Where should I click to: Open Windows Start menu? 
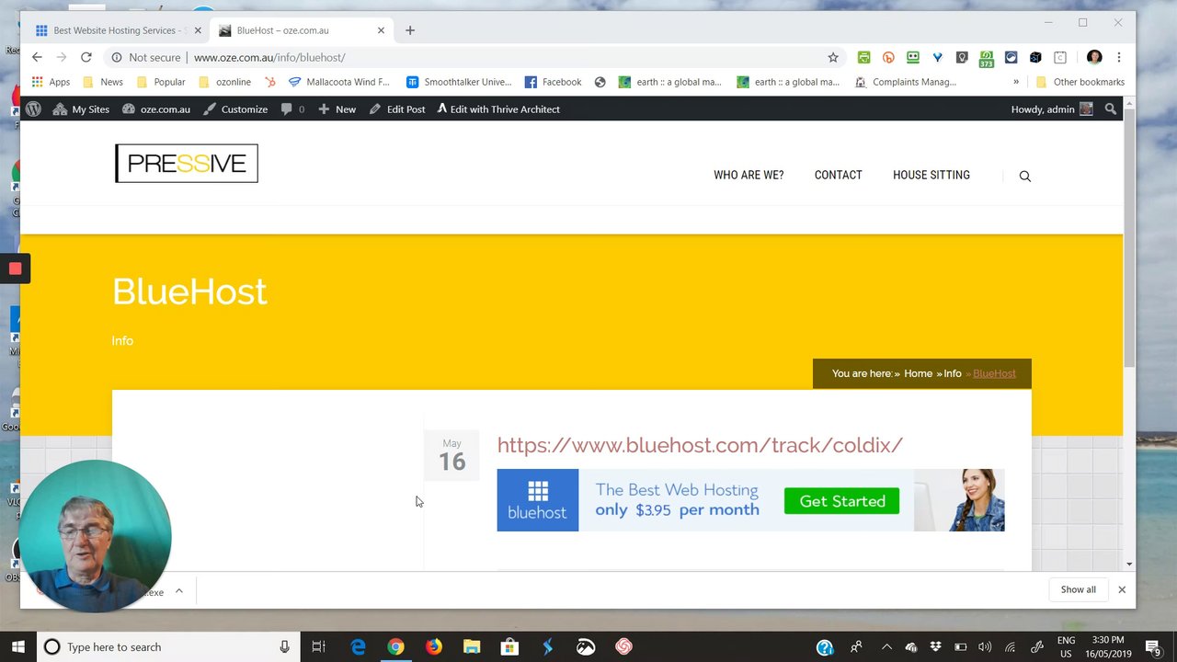[17, 646]
